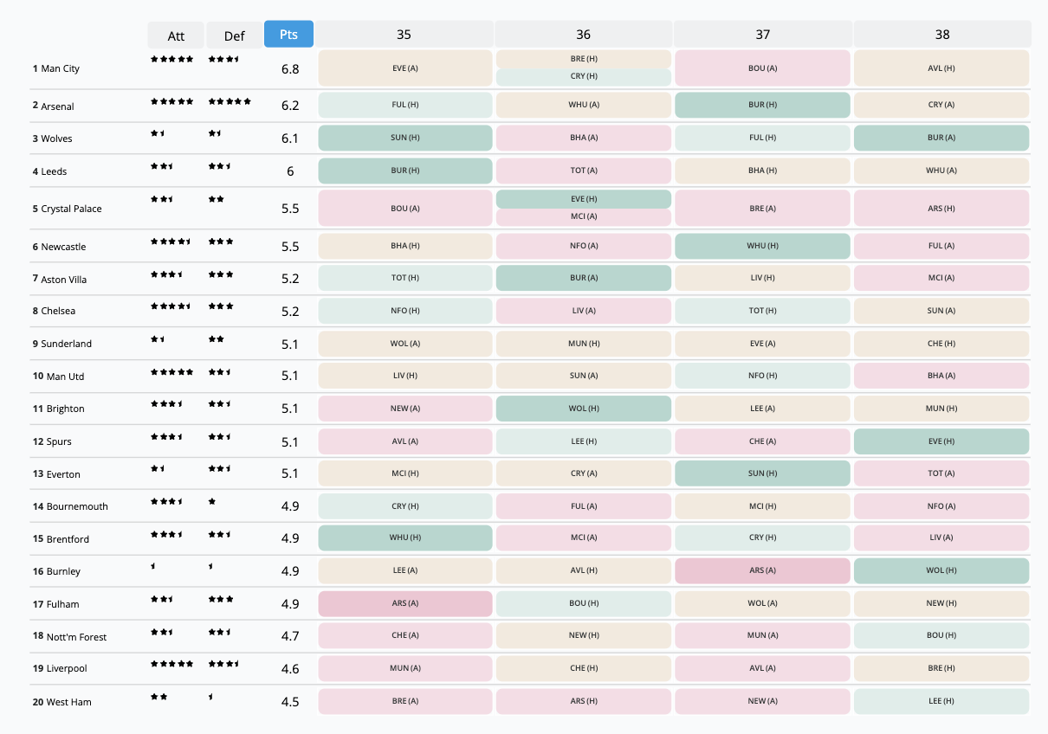Click Man City's BRE (H) fixture cell
Image resolution: width=1048 pixels, height=734 pixels.
coord(584,59)
